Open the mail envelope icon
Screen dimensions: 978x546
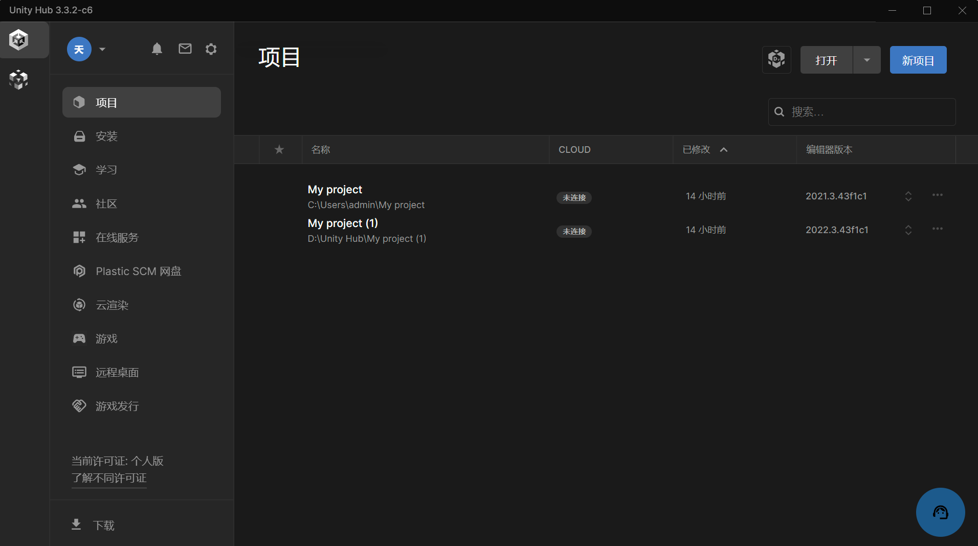pyautogui.click(x=185, y=49)
